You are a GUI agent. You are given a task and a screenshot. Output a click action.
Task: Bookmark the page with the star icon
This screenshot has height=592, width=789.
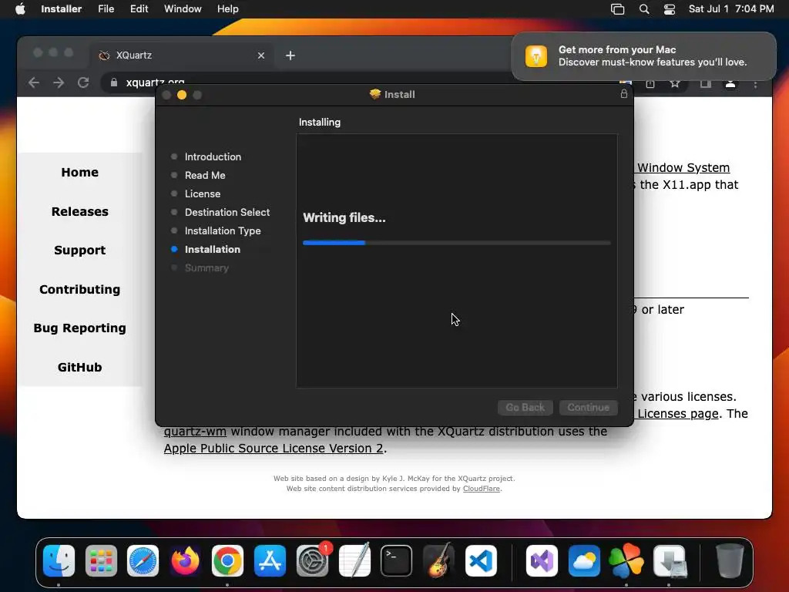[x=675, y=84]
